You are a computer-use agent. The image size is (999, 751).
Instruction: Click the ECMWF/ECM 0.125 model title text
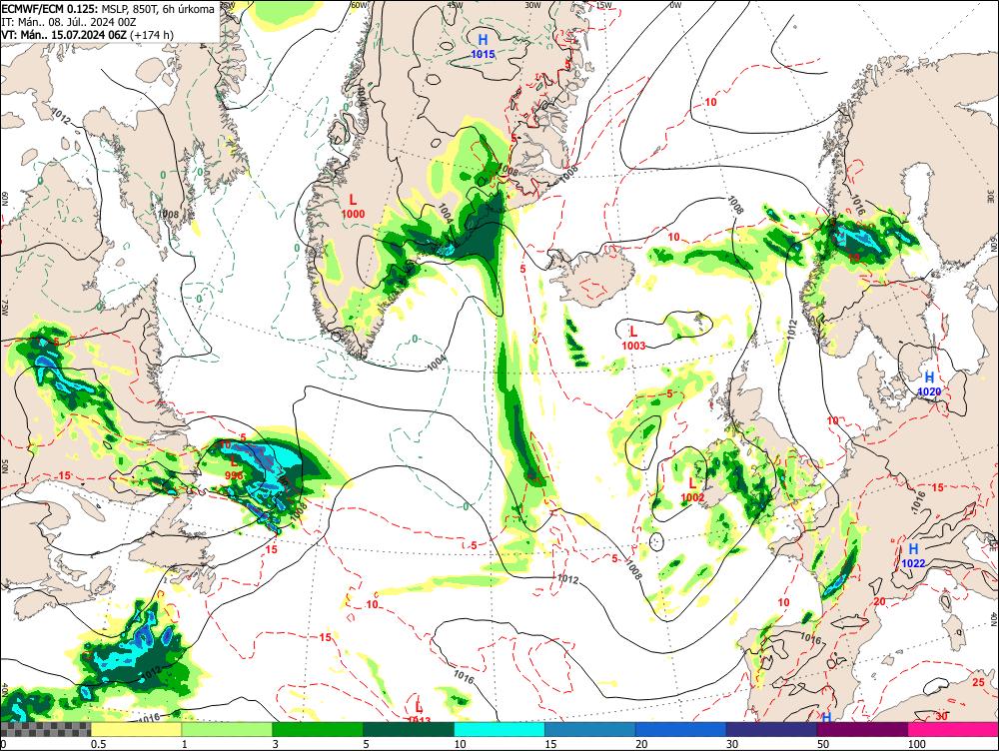click(x=49, y=10)
